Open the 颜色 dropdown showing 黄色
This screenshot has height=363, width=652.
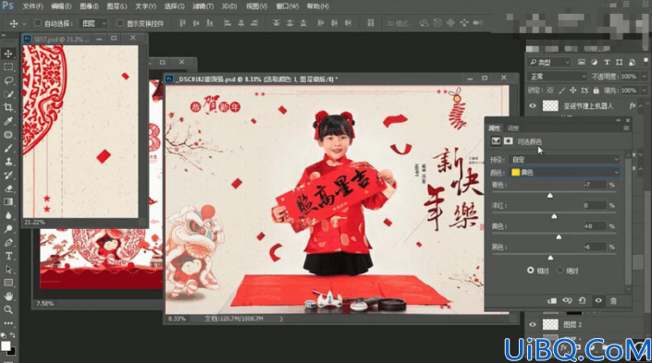(x=564, y=173)
